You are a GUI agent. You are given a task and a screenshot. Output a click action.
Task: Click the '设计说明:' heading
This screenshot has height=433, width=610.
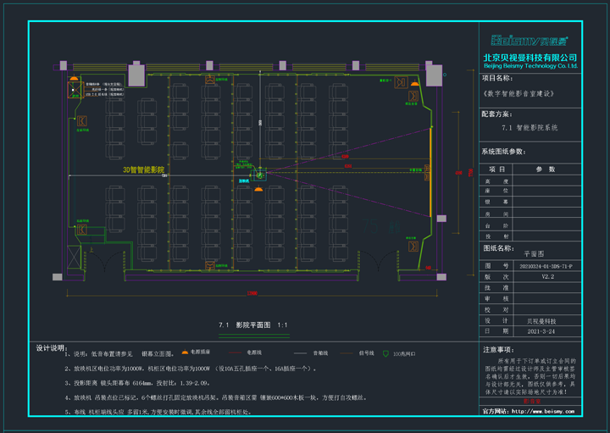click(52, 348)
